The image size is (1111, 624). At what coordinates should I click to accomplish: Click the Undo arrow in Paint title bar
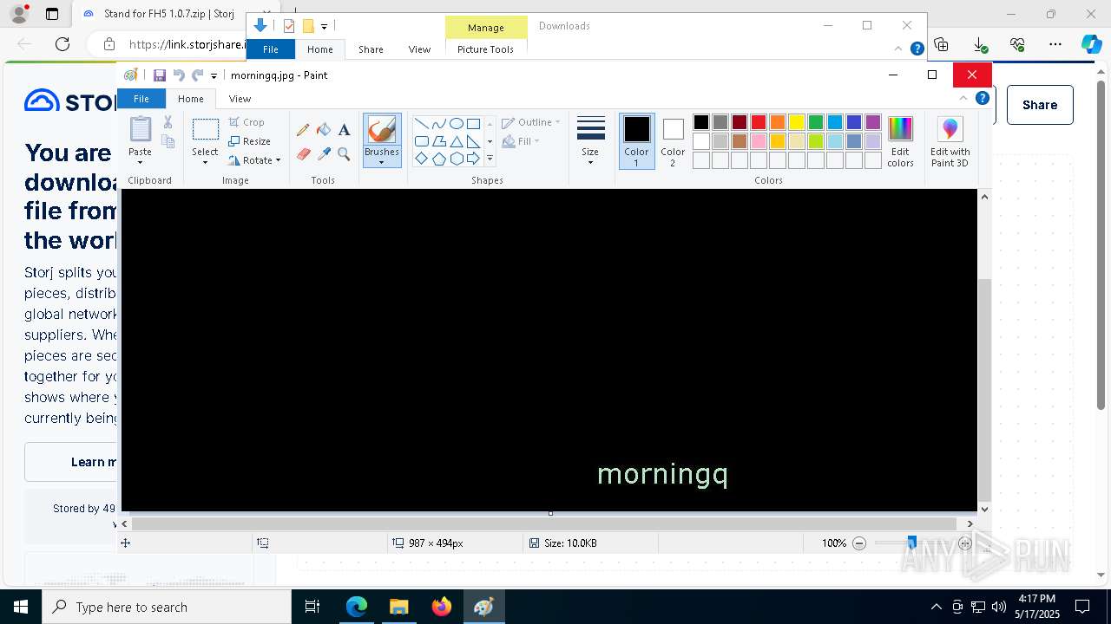[179, 75]
